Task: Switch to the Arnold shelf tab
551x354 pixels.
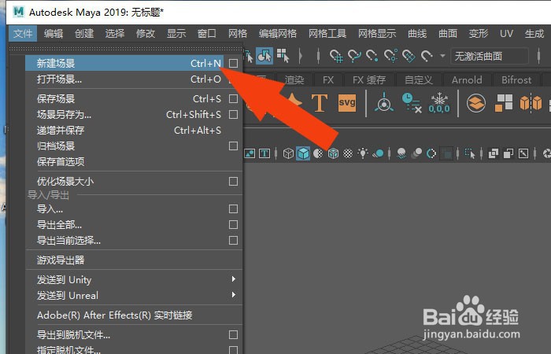Action: click(467, 80)
